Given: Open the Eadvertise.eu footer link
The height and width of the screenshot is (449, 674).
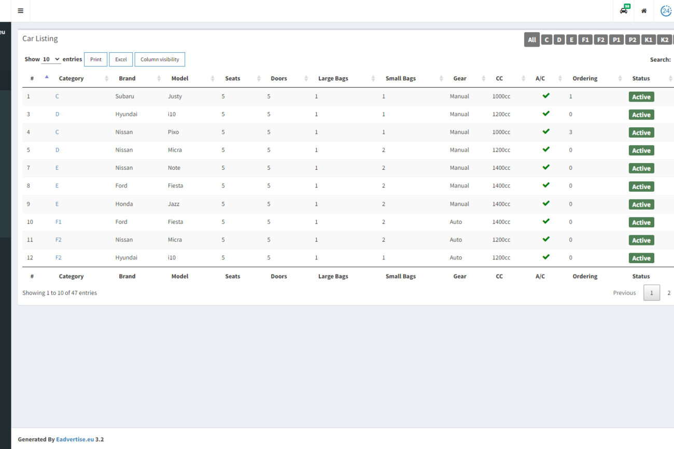Looking at the screenshot, I should [x=75, y=439].
